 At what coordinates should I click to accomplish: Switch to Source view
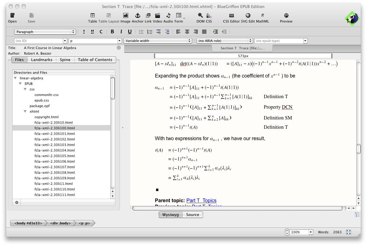point(193,215)
